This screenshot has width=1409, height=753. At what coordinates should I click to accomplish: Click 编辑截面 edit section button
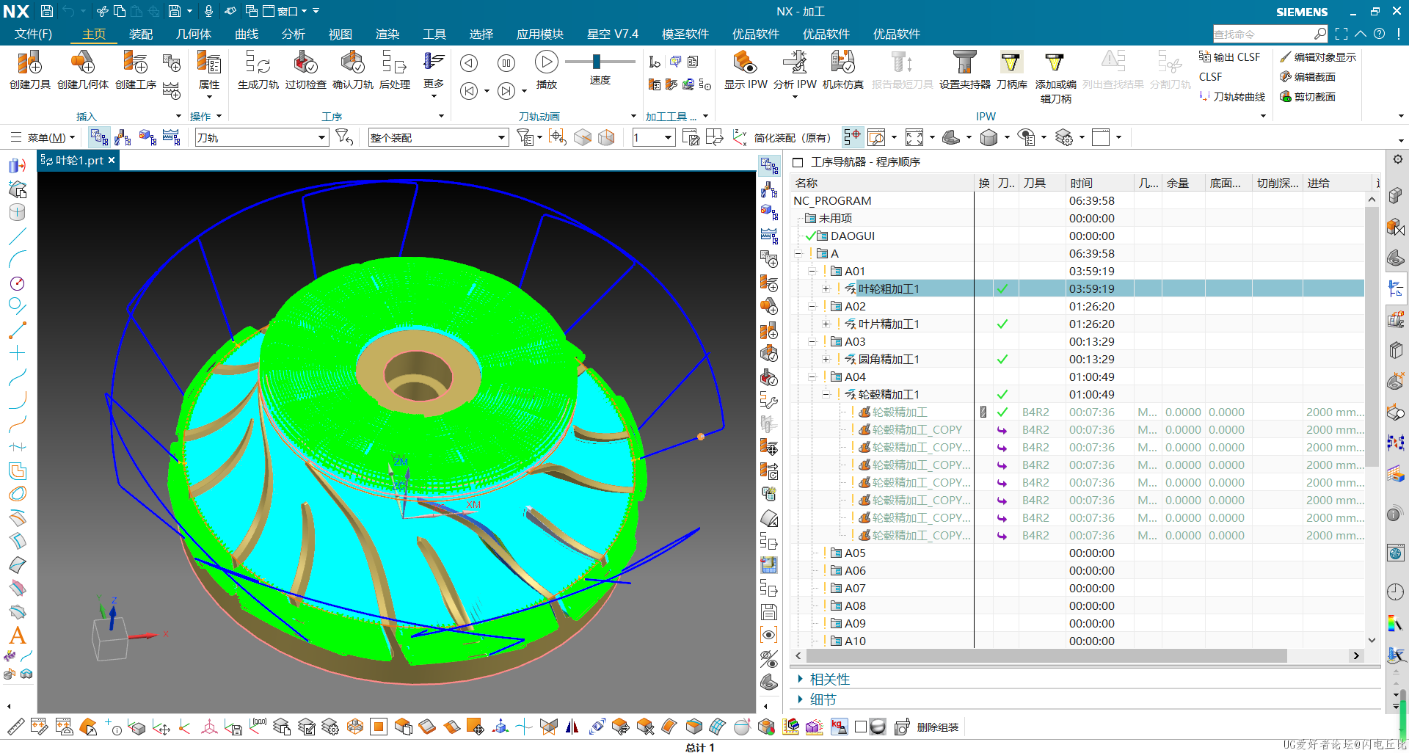(1308, 76)
